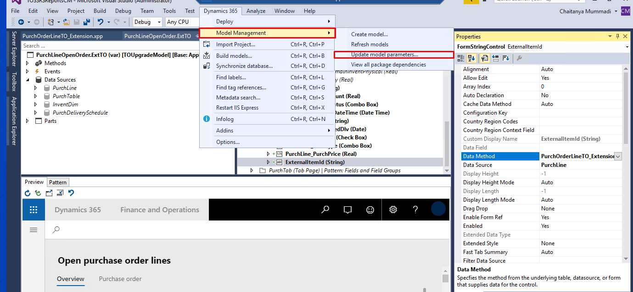The image size is (633, 292).
Task: Click the Navigate Backward toolbar icon
Action: point(21,22)
